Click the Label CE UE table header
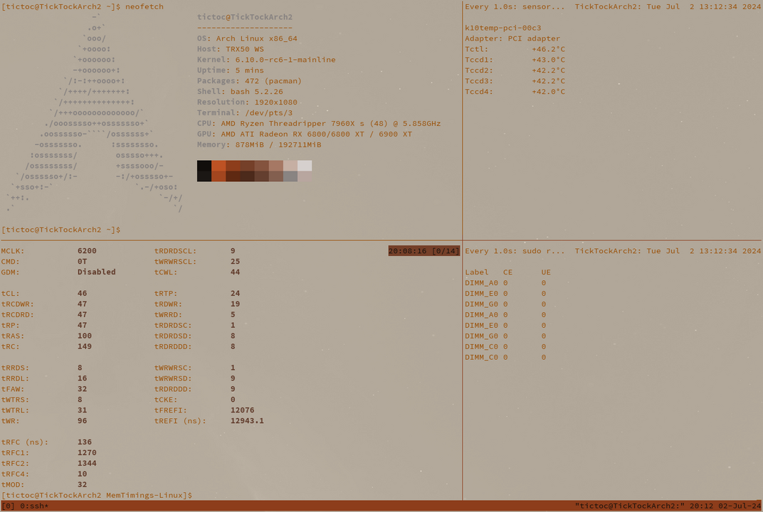 pyautogui.click(x=507, y=272)
